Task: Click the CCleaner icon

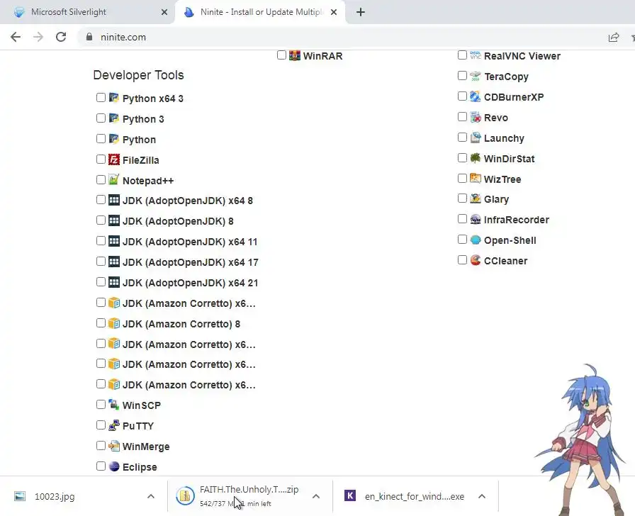Action: [476, 260]
